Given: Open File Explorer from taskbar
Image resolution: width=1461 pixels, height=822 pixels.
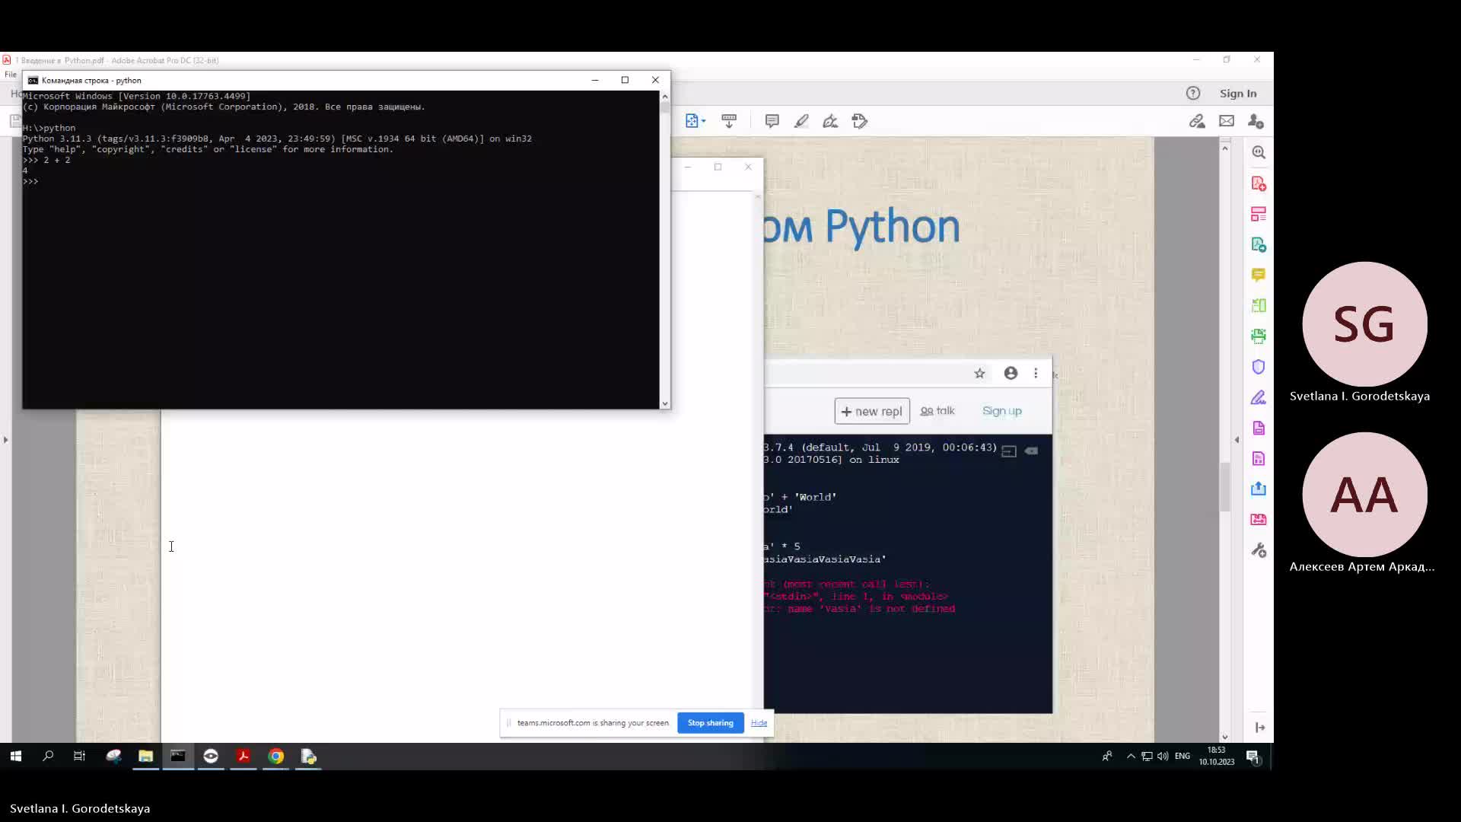Looking at the screenshot, I should [x=145, y=756].
